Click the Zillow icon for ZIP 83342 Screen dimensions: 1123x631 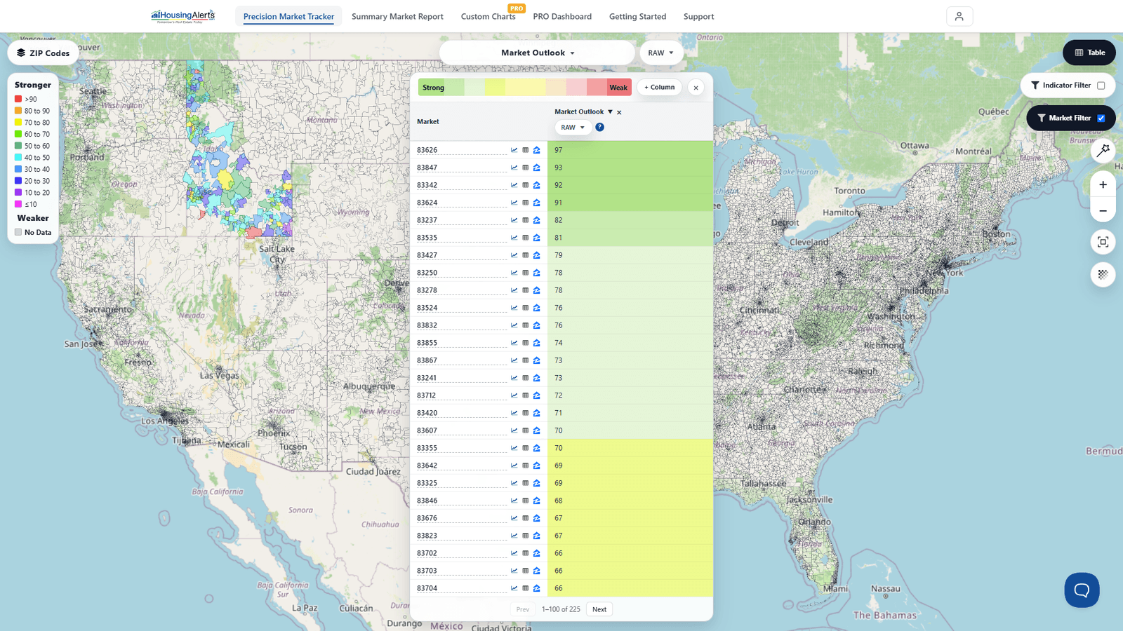coord(536,185)
